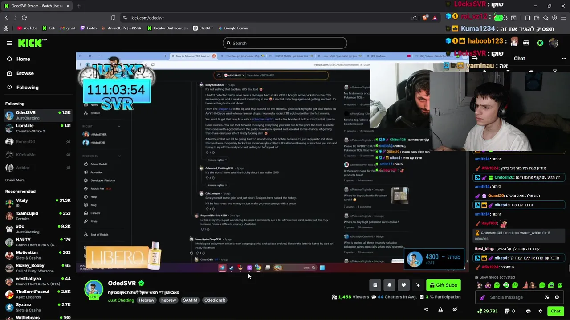This screenshot has width=570, height=320.
Task: Collapse the chat panel using arrow icon
Action: click(475, 59)
